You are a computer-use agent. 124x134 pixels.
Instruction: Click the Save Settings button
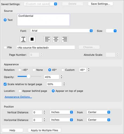click(100, 4)
